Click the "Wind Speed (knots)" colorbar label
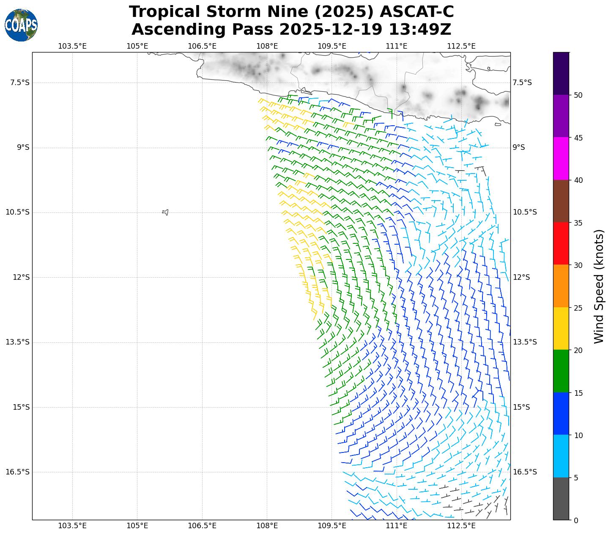The width and height of the screenshot is (611, 535). coord(599,287)
